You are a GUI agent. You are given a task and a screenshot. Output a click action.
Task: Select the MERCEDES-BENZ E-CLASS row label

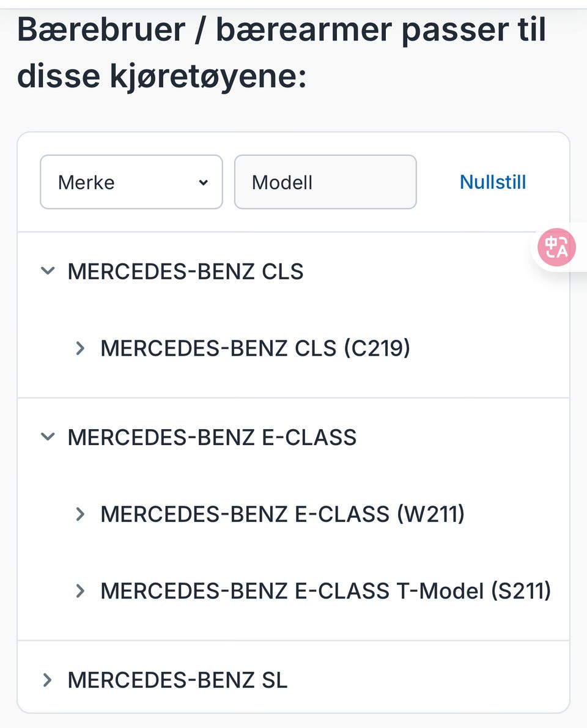(x=212, y=438)
